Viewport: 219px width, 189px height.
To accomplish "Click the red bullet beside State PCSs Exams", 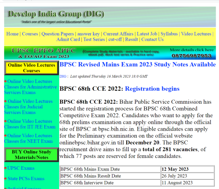I will click(5, 178).
